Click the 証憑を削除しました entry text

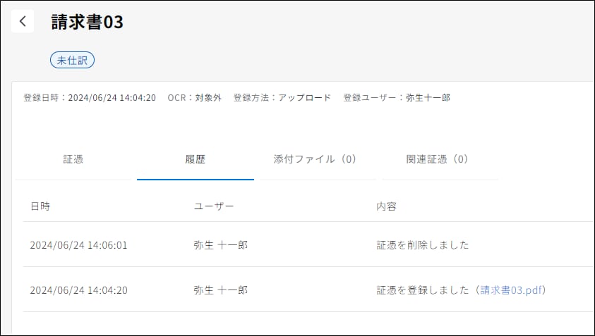423,245
